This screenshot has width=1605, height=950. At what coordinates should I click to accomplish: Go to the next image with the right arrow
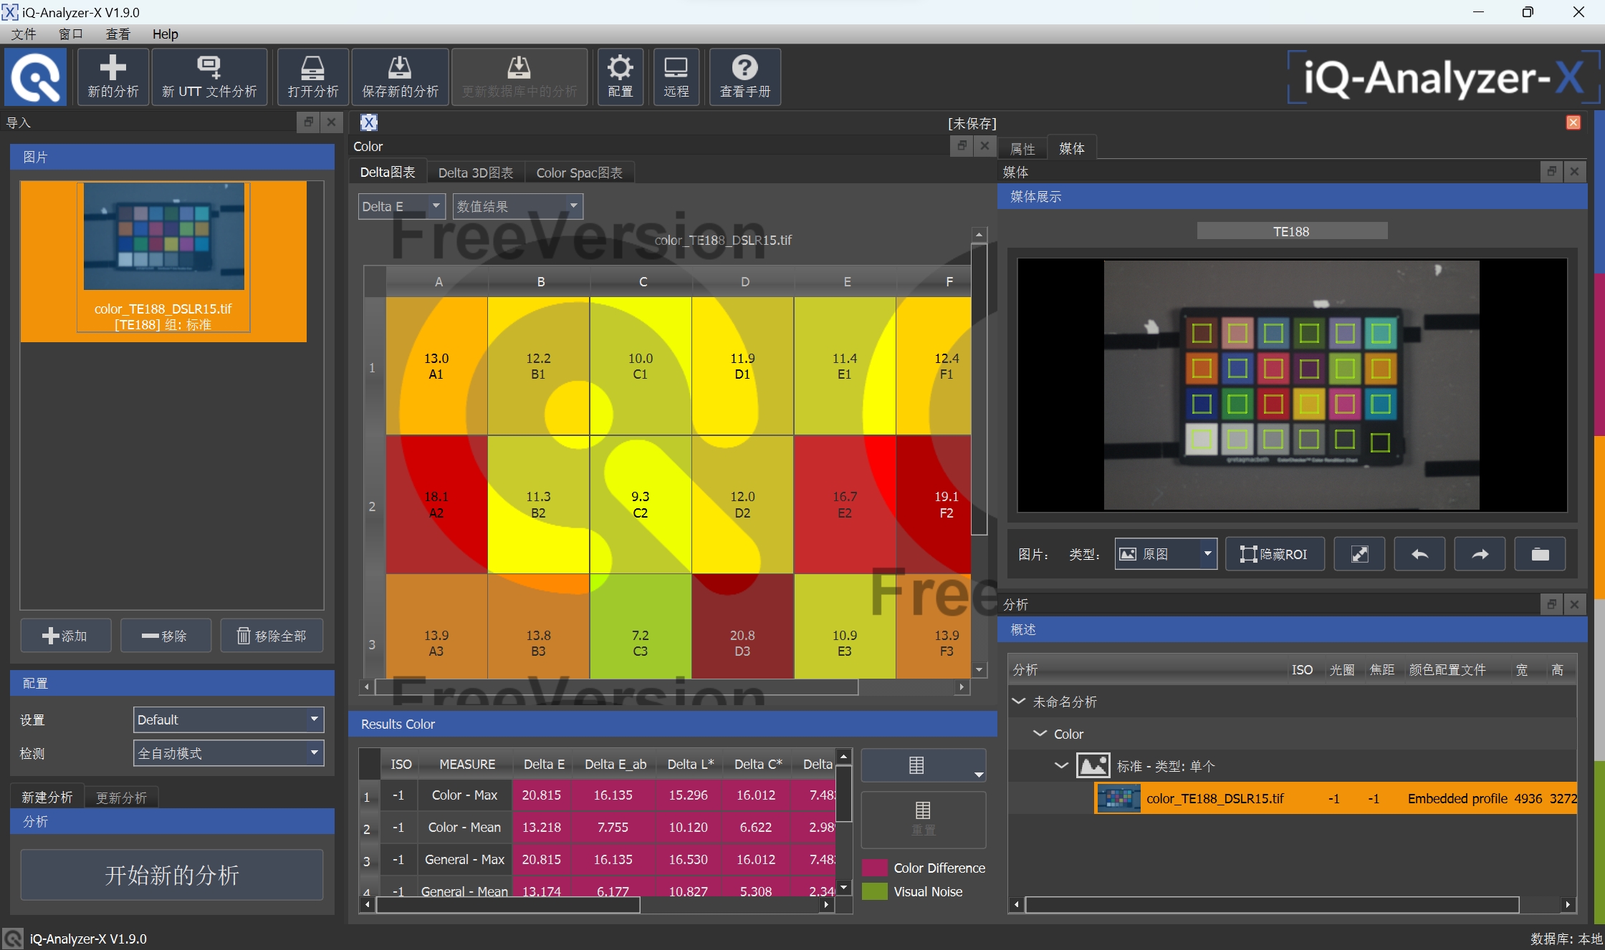coord(1480,554)
